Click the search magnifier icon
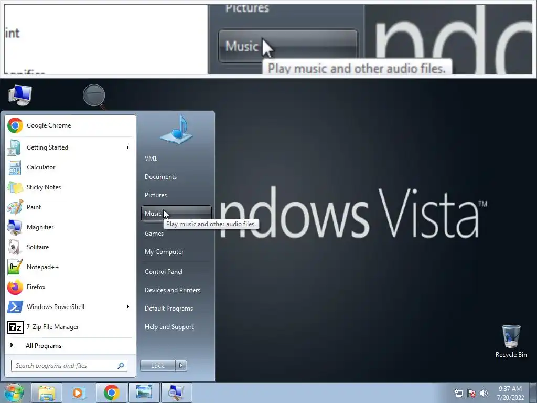 pos(121,366)
